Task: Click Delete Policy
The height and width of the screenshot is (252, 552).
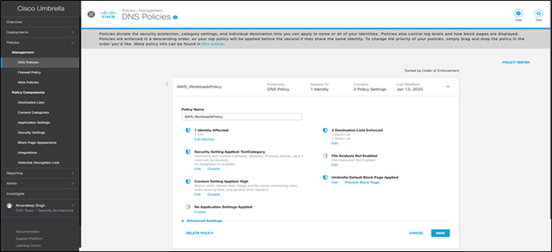Action: pyautogui.click(x=200, y=234)
